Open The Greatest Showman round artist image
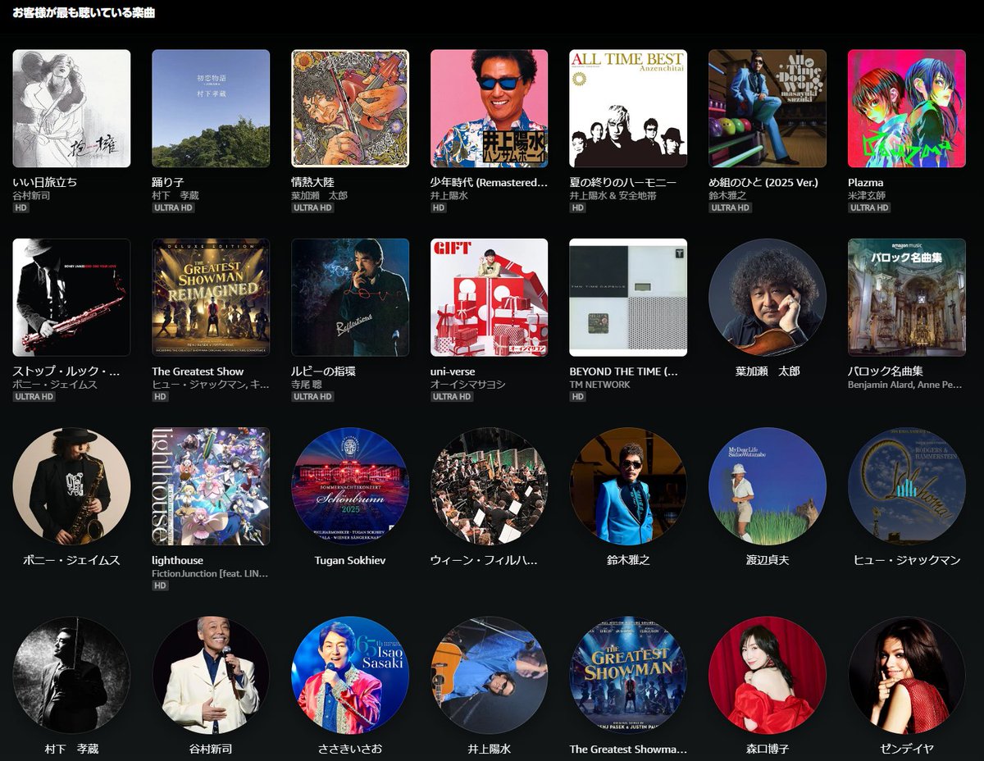This screenshot has height=761, width=984. pyautogui.click(x=628, y=675)
